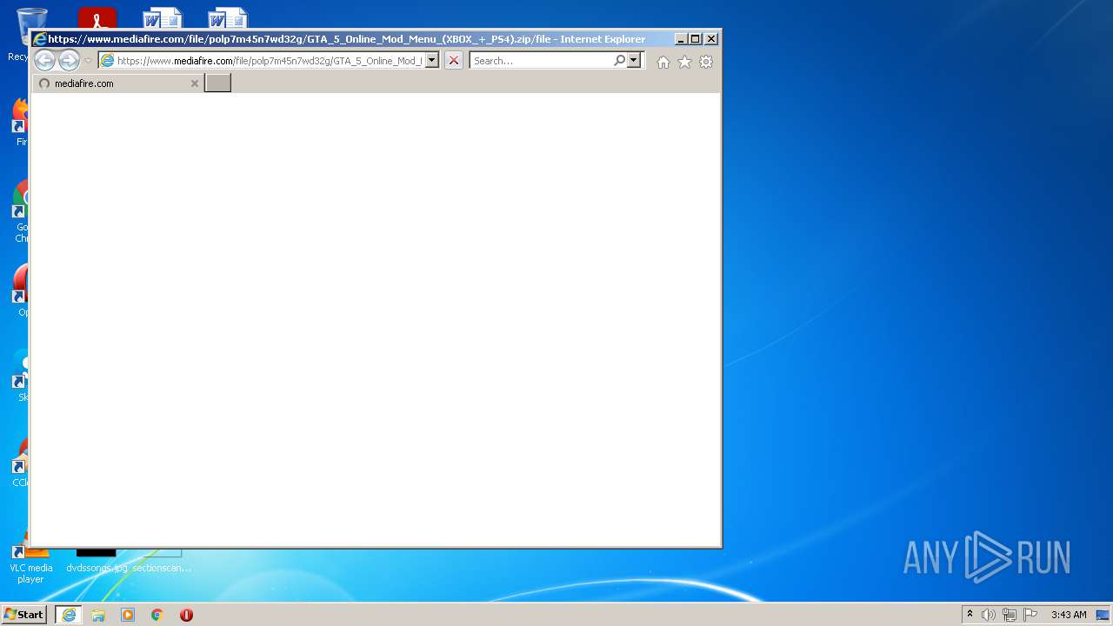Open the volume speaker tray icon
Viewport: 1113px width, 626px height.
[989, 615]
